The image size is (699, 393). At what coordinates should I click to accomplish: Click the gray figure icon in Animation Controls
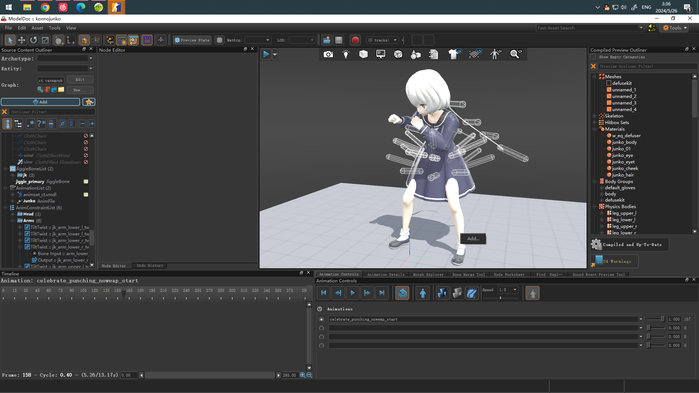coord(533,293)
